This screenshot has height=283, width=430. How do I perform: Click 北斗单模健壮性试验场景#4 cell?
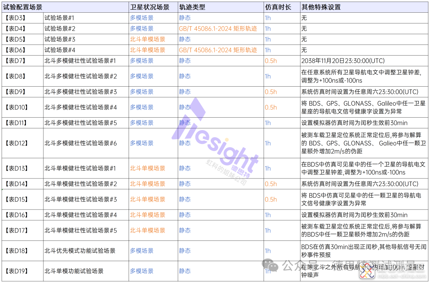(x=86, y=215)
